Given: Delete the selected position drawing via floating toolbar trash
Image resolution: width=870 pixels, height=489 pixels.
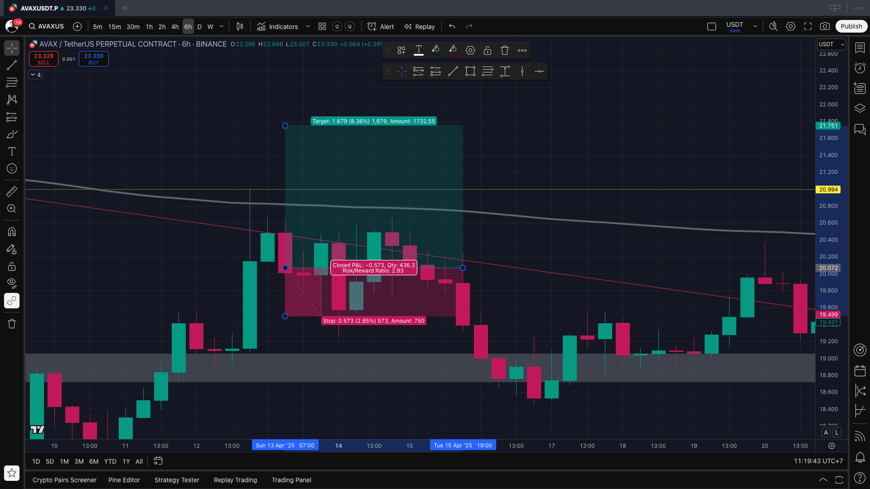Looking at the screenshot, I should 505,51.
